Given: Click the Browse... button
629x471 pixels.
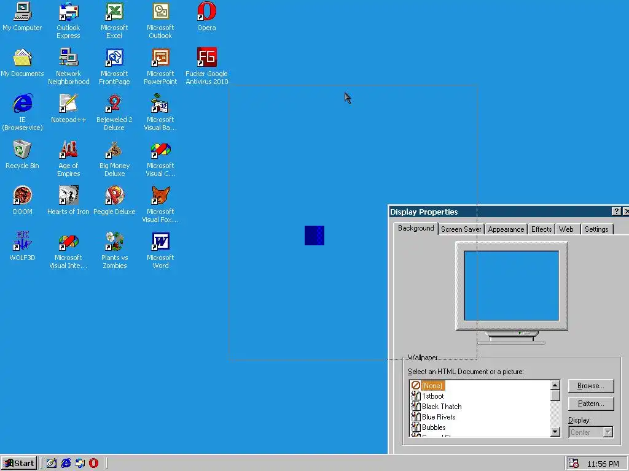Looking at the screenshot, I should (591, 386).
